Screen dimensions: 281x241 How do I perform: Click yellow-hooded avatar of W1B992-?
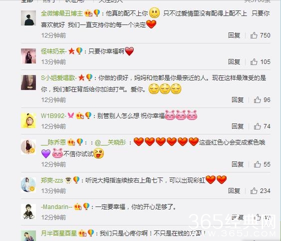pyautogui.click(x=28, y=120)
